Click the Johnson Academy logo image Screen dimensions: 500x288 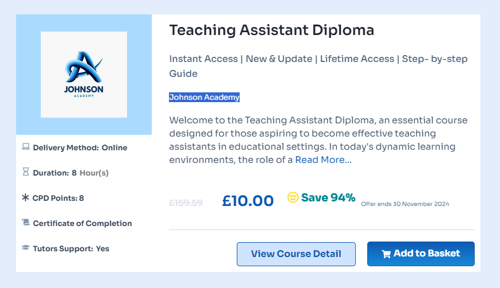[84, 75]
